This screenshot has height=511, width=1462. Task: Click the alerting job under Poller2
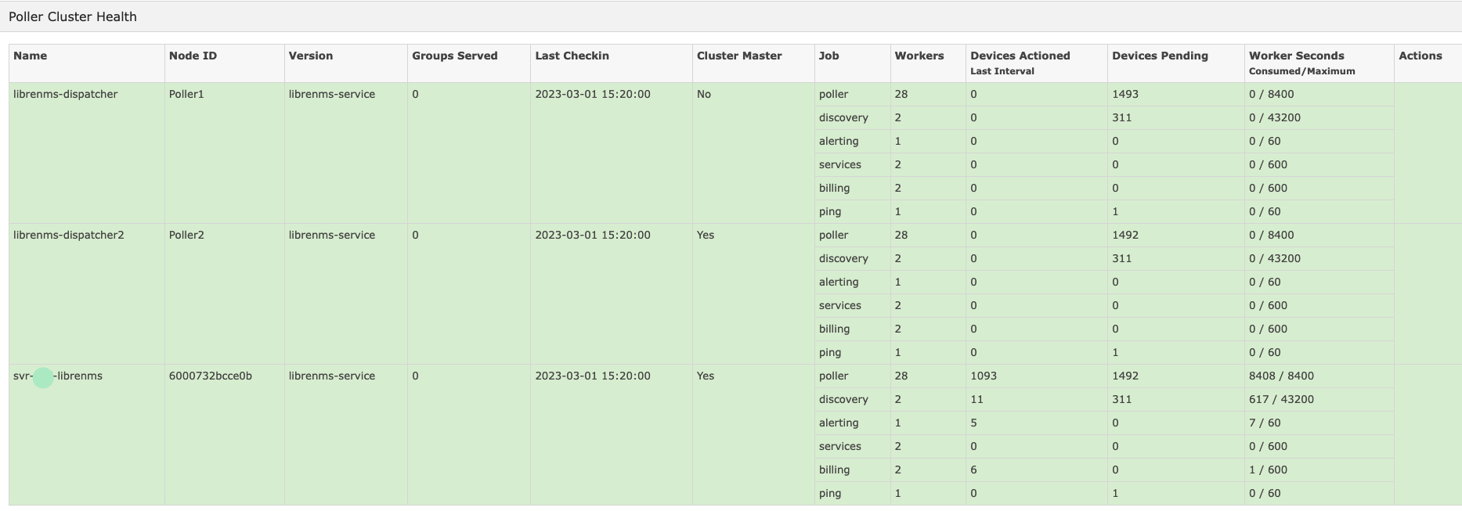coord(839,282)
